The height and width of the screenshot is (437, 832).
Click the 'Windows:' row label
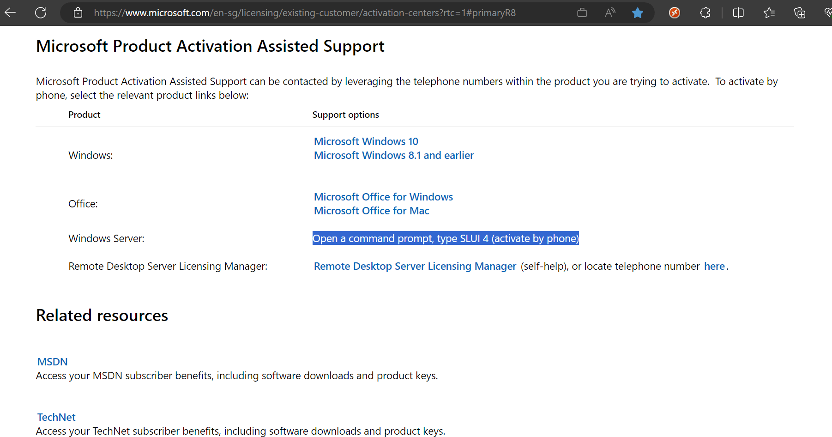tap(91, 155)
